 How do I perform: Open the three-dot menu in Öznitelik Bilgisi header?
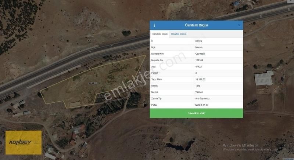coord(154,25)
